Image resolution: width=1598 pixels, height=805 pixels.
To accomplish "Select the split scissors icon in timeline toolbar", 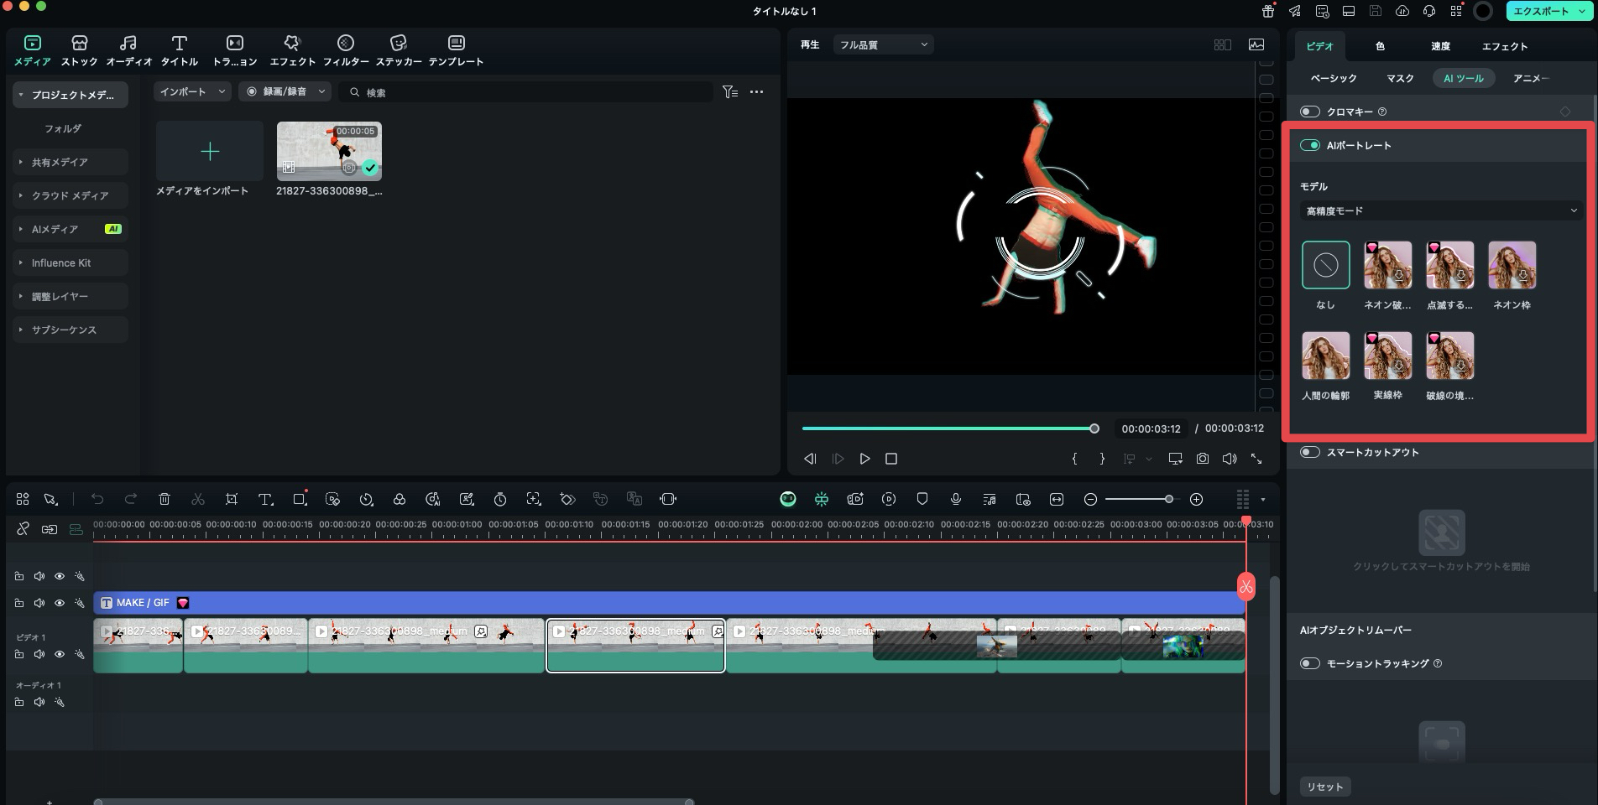I will coord(198,499).
